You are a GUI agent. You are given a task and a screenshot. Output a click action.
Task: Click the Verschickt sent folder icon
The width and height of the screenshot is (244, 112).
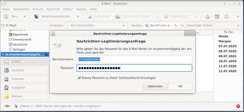[10, 44]
